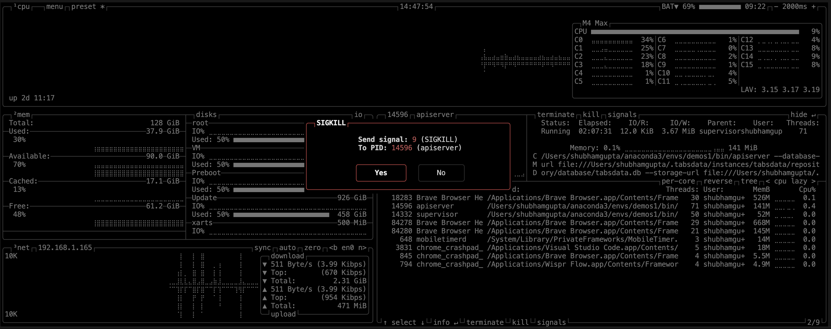Click terminate in the apiserver detail panel
Image resolution: width=831 pixels, height=329 pixels.
coord(556,114)
